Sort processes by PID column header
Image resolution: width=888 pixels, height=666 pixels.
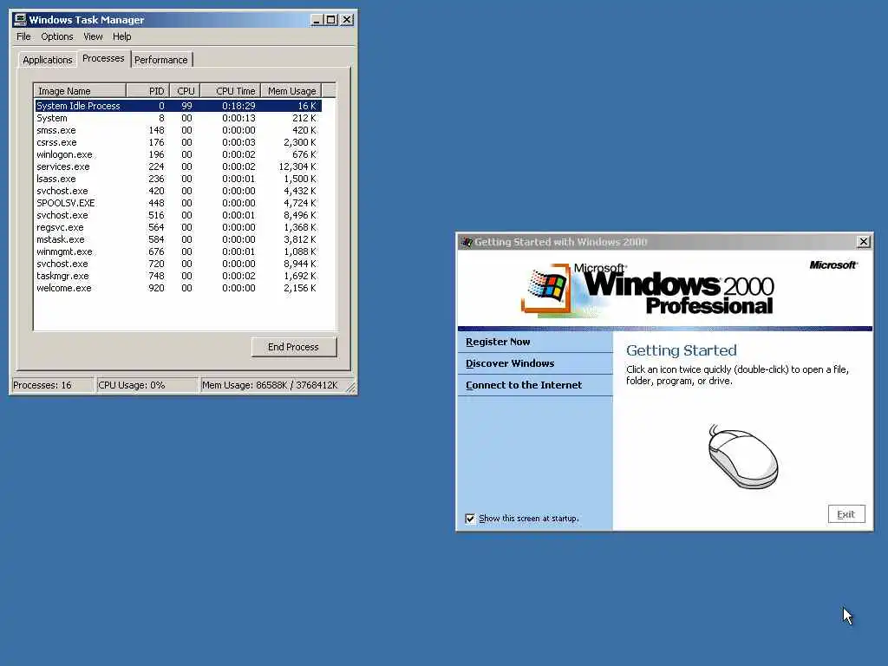(147, 90)
